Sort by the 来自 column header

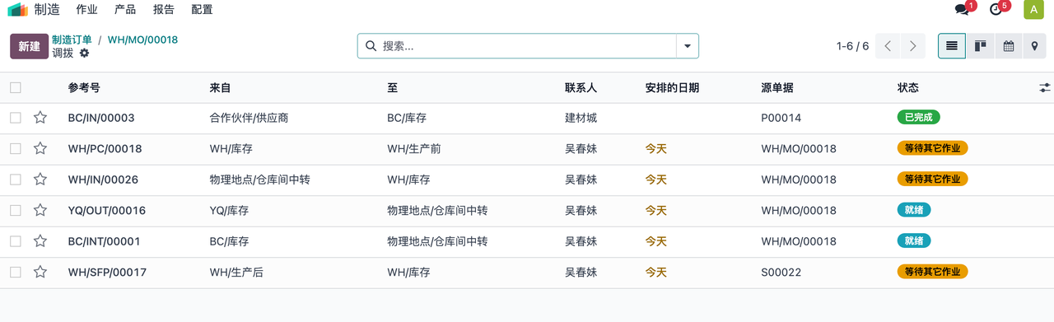221,87
